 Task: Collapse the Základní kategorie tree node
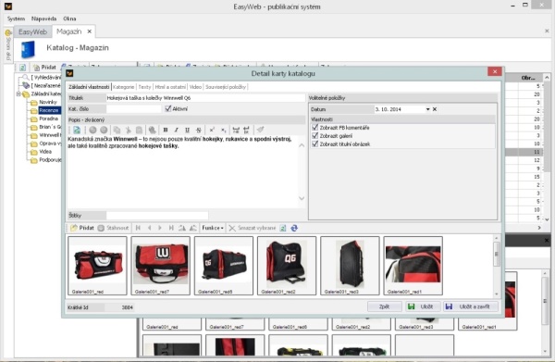coord(18,94)
